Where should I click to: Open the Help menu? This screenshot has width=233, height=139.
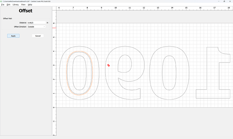click(30, 5)
